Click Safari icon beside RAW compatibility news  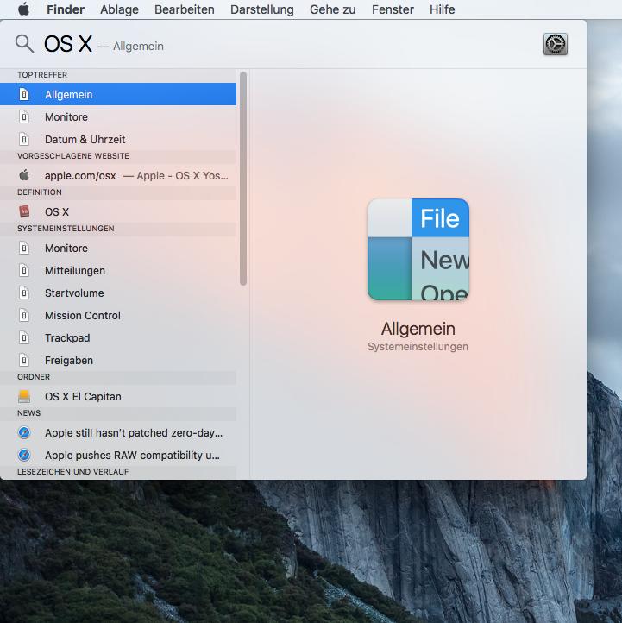point(24,455)
